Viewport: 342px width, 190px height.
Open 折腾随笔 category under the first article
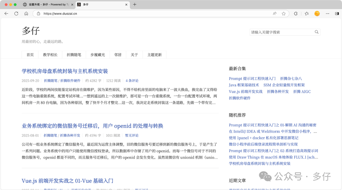[51, 81]
